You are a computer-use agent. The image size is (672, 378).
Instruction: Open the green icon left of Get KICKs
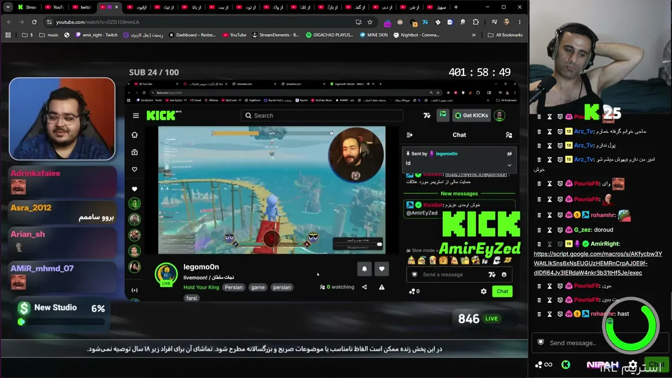click(x=443, y=115)
